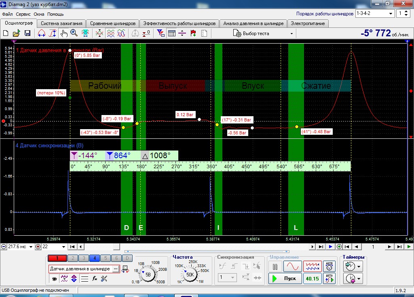Open the filter settings funnel icon
Viewport: 414px width, 297px height.
pyautogui.click(x=161, y=33)
